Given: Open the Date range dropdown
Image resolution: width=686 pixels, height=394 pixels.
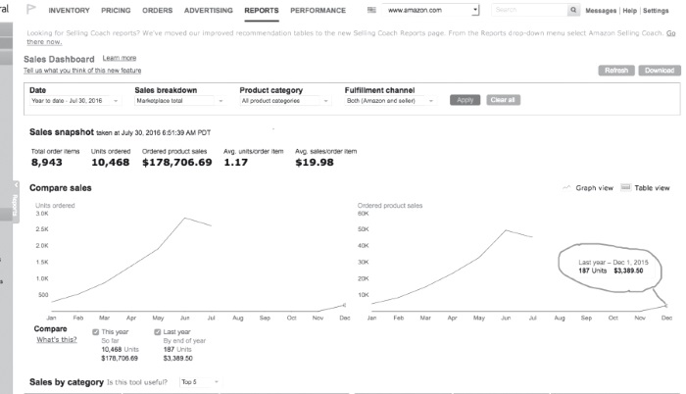Looking at the screenshot, I should (x=76, y=100).
